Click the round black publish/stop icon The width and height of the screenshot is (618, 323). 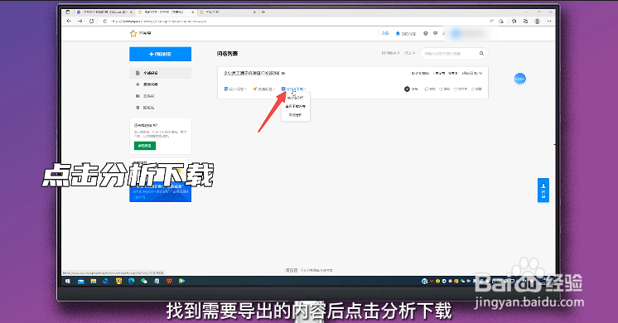[x=407, y=89]
